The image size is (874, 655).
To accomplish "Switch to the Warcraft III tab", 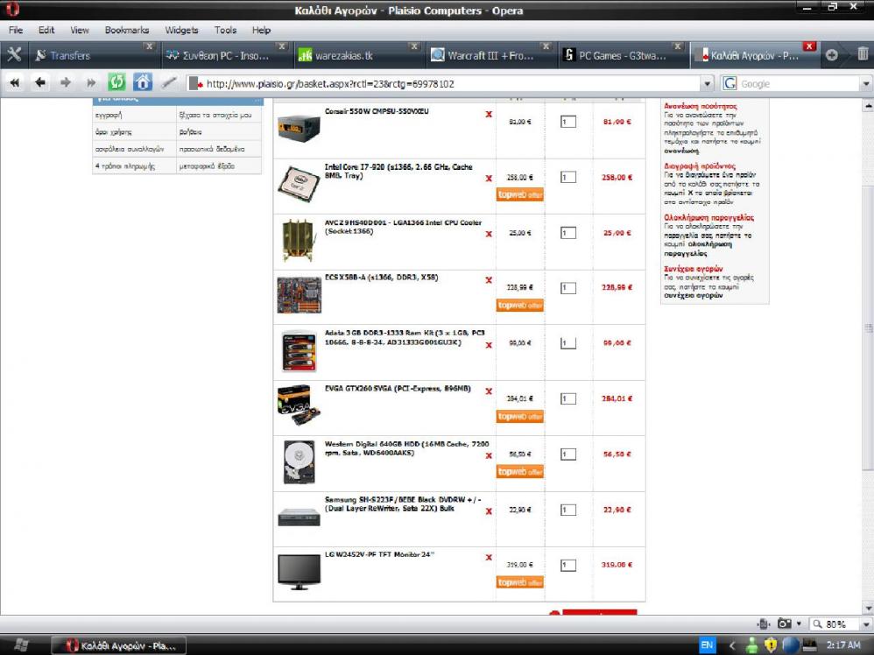I will pos(490,55).
